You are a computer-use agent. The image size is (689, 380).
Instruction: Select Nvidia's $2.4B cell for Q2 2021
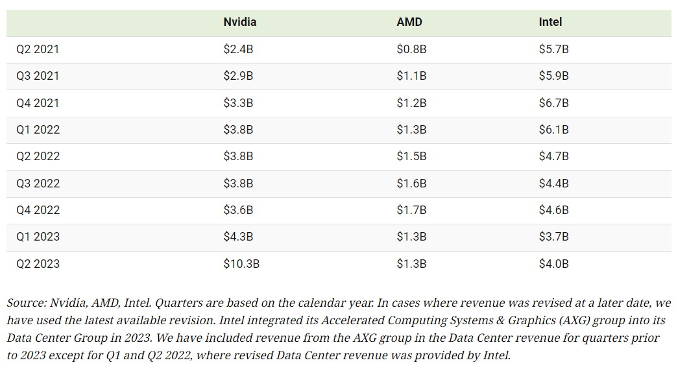pos(238,49)
